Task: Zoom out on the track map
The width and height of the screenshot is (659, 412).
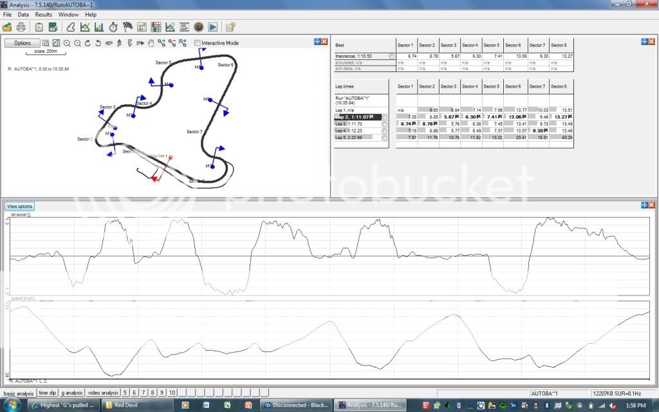Action: pos(77,43)
